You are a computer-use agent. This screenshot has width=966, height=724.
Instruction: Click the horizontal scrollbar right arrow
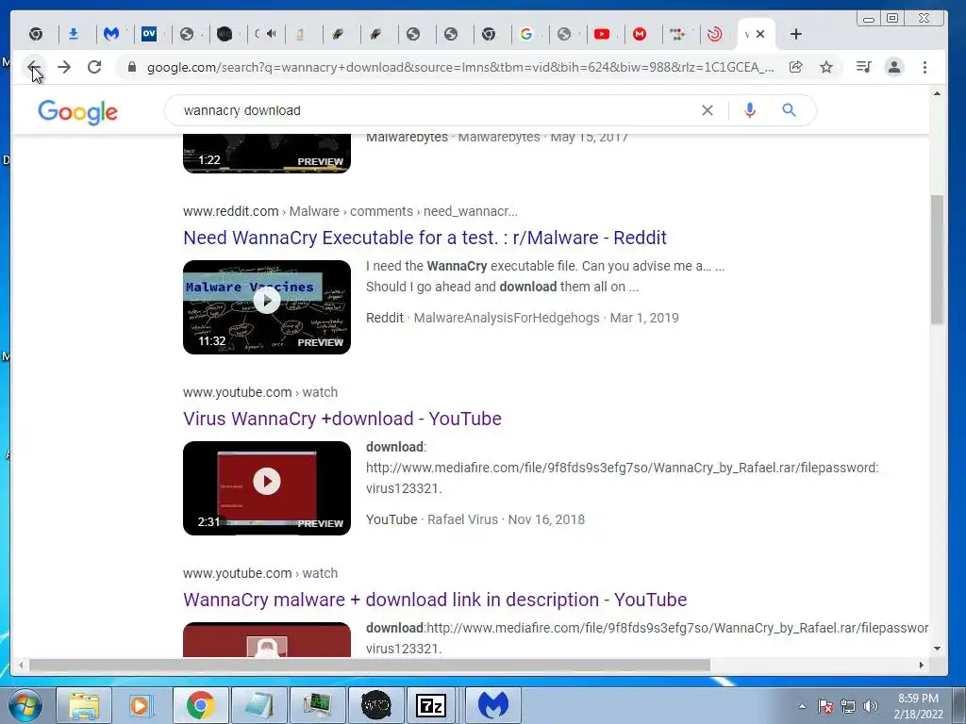922,665
